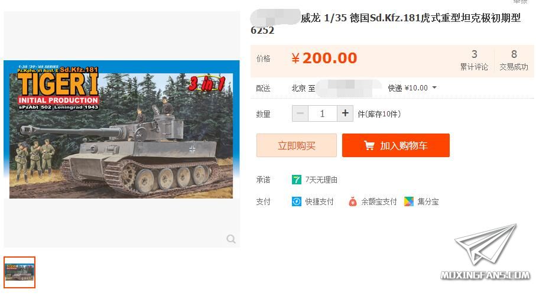Screen dimensions: 536x296
Task: Select the Tiger I thumbnail image
Action: coord(20,272)
